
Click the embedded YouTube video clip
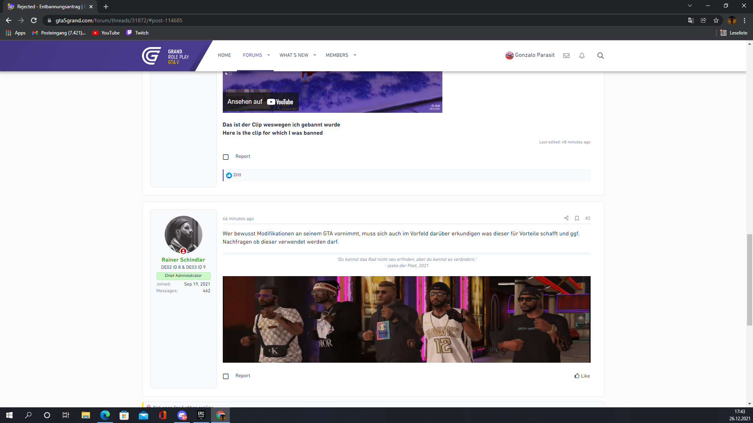point(332,92)
